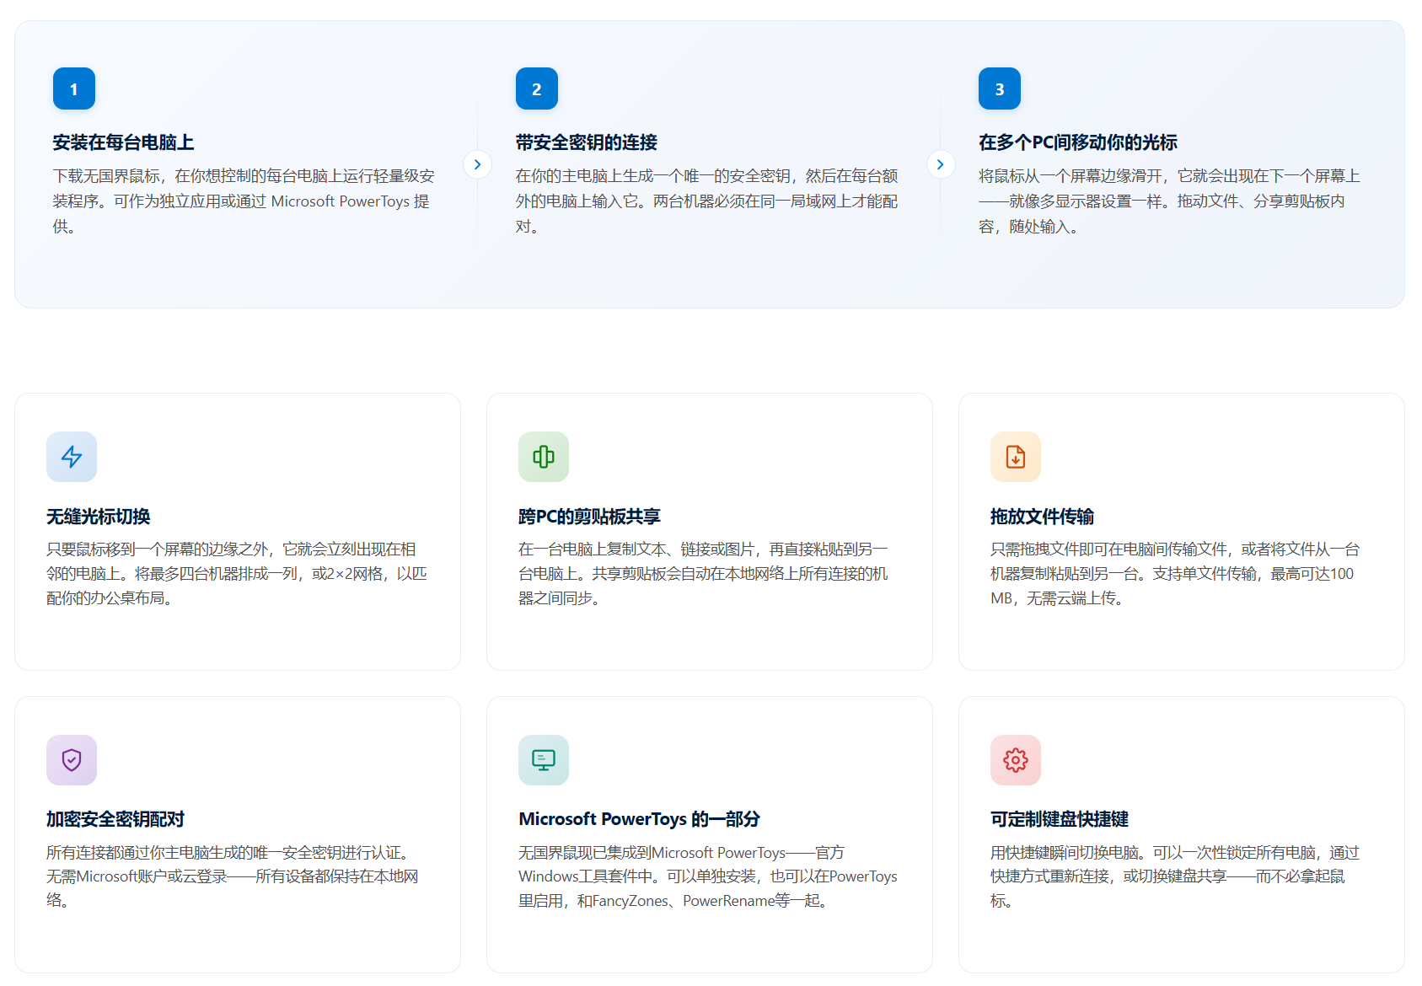Open the 可定制键盘快捷键 feature title
This screenshot has height=986, width=1422.
(x=1060, y=819)
